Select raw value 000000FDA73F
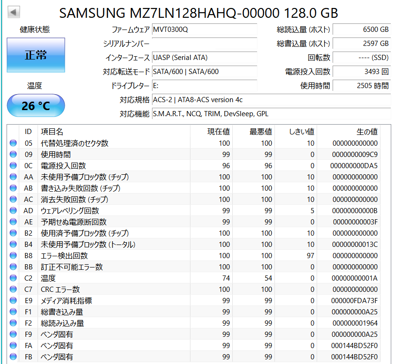 pyautogui.click(x=354, y=301)
